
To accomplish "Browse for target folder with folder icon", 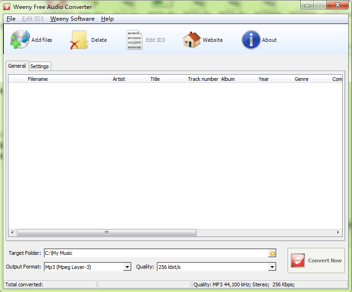I will pos(272,253).
